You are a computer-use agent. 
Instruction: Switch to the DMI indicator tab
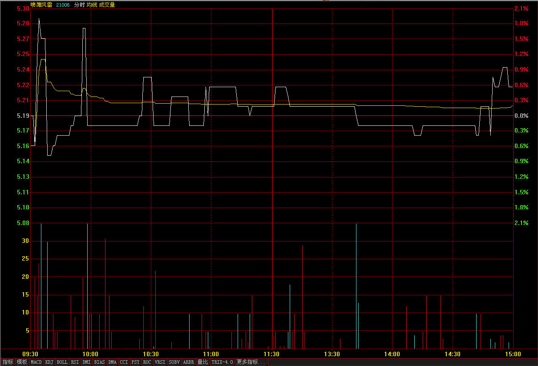pos(86,362)
